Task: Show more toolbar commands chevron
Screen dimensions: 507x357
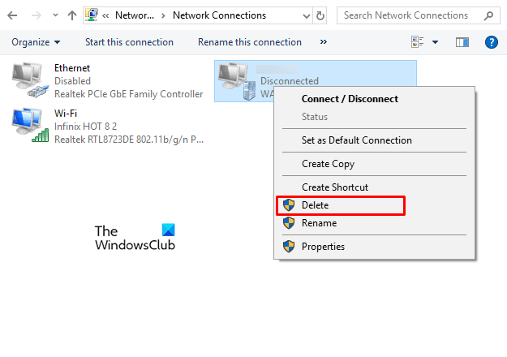Action: [x=324, y=42]
